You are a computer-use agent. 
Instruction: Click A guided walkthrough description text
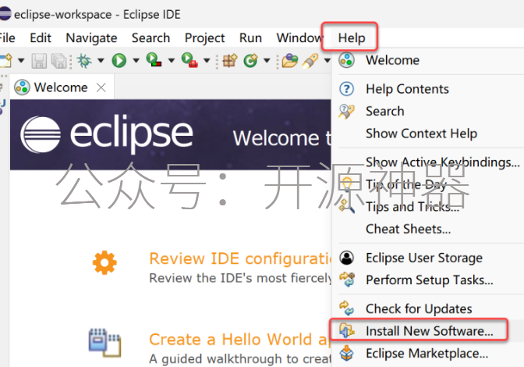(x=240, y=359)
